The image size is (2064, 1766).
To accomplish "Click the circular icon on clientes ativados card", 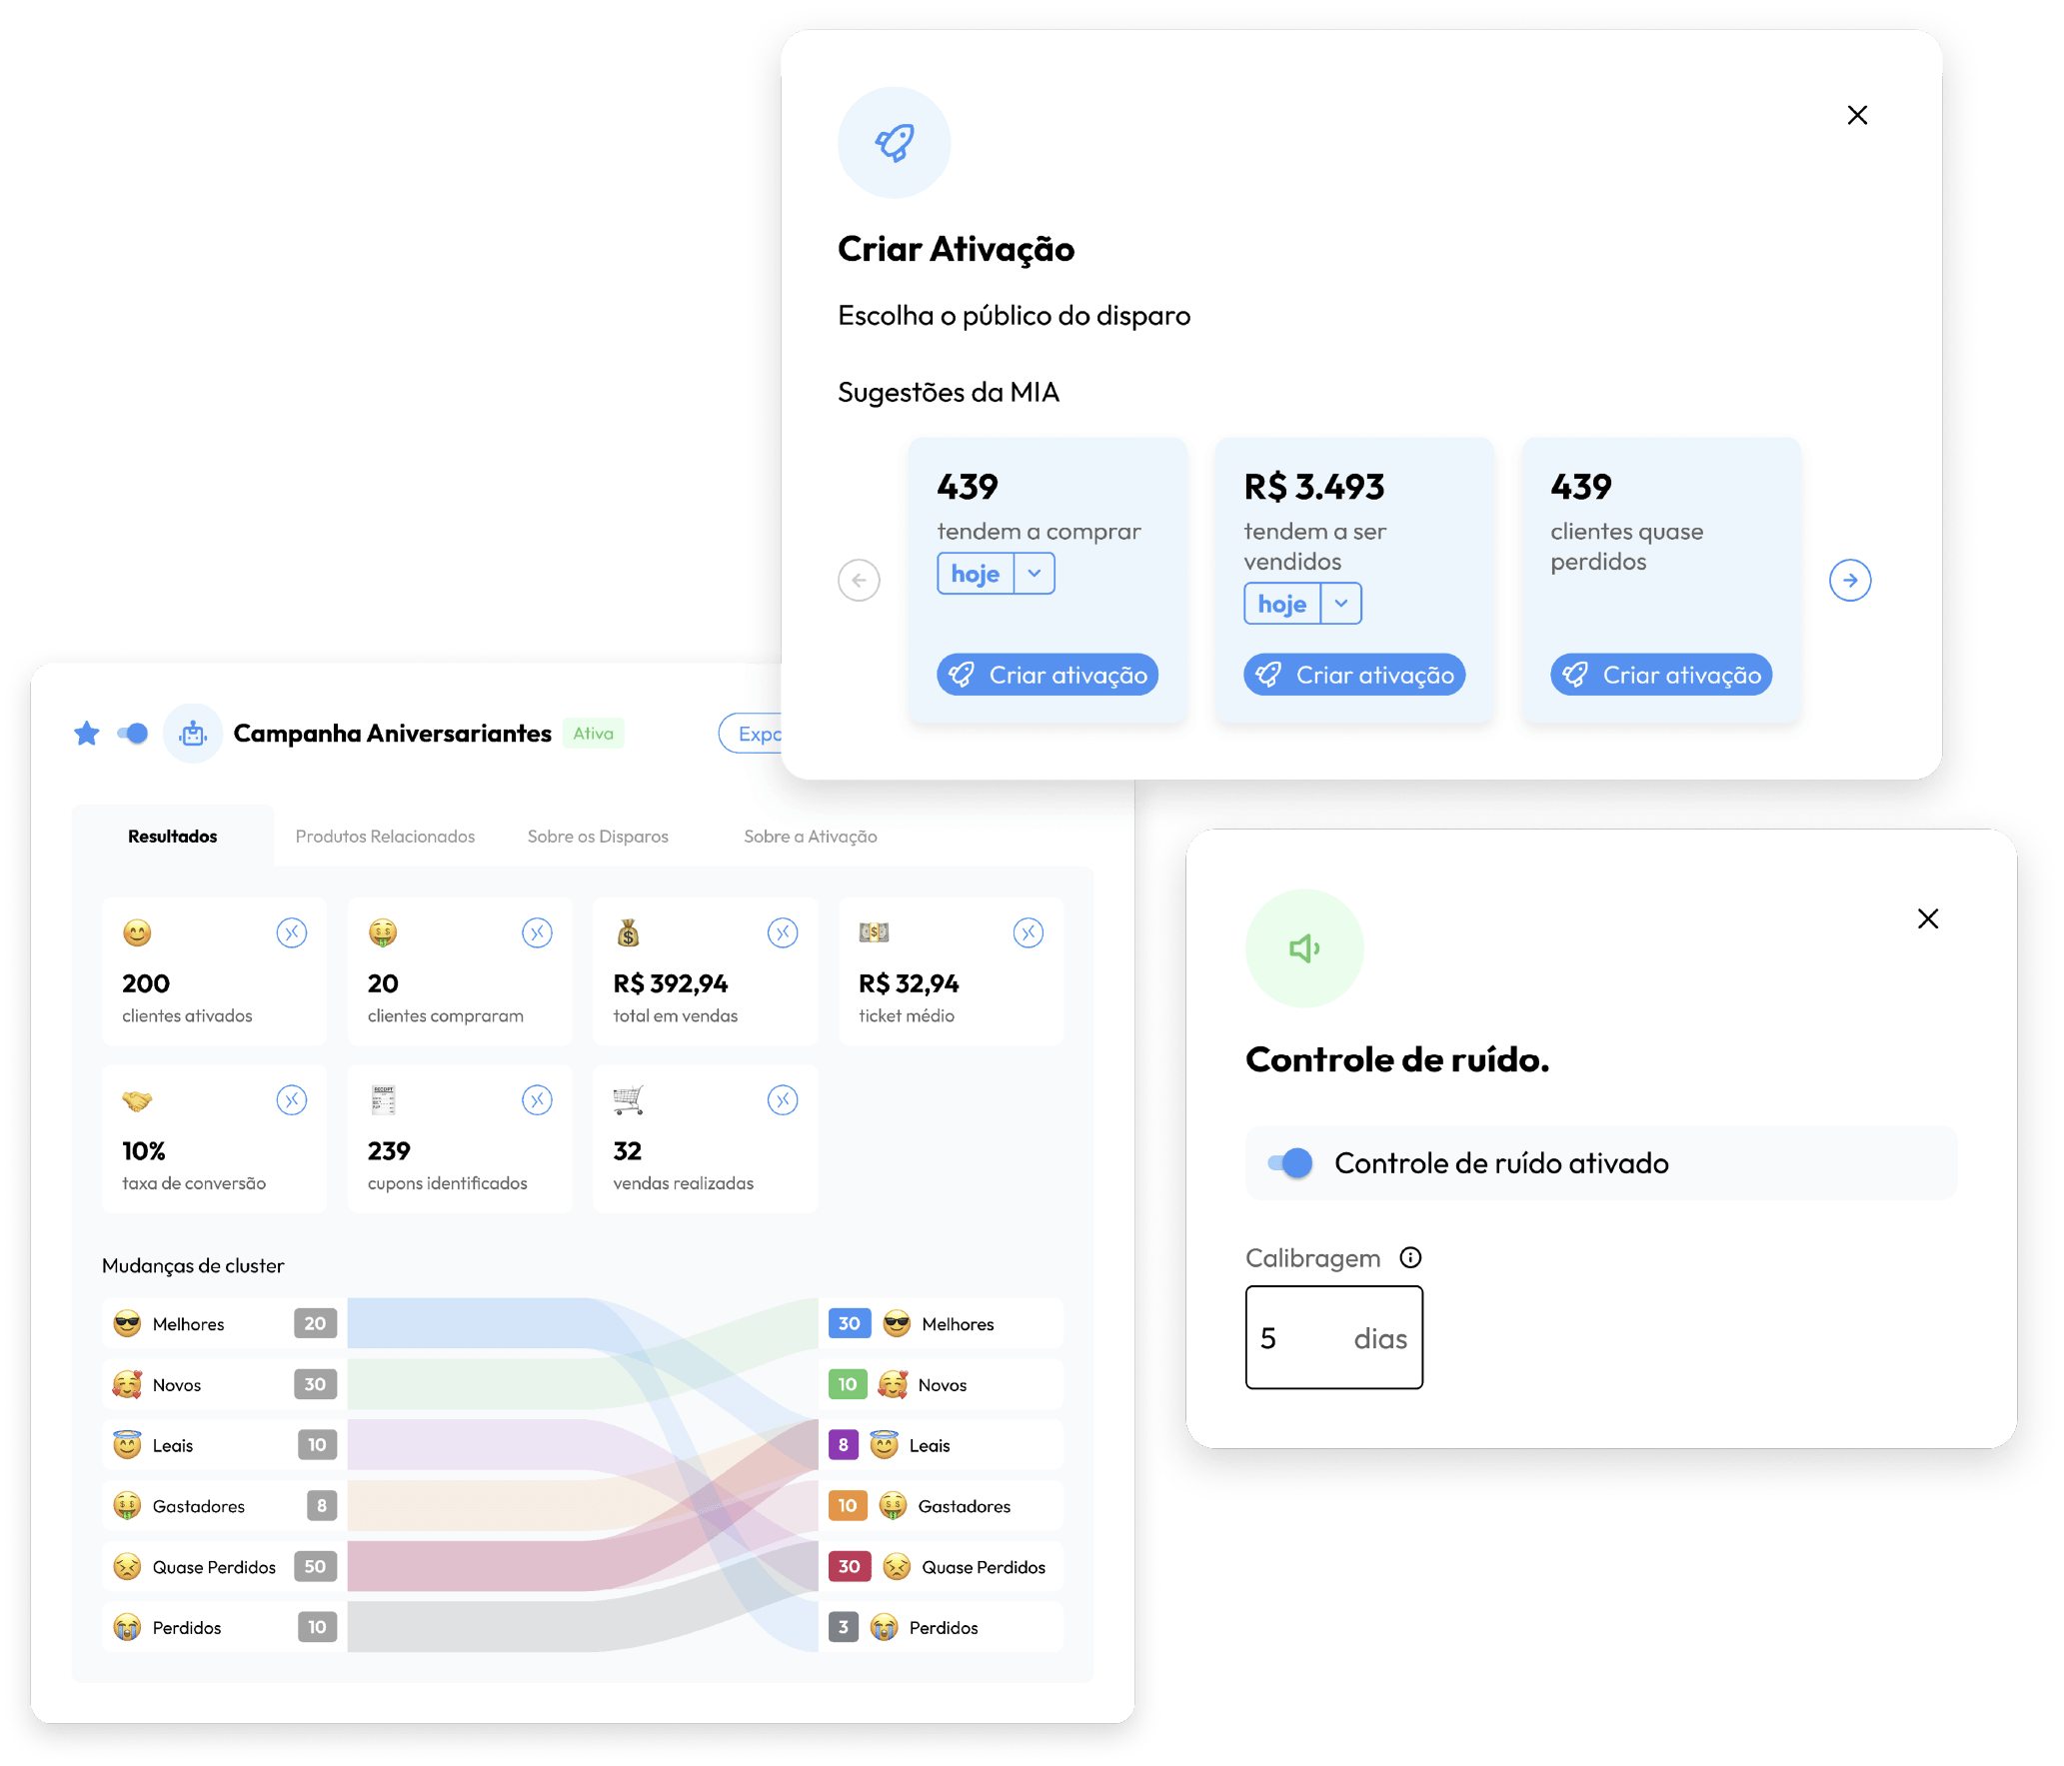I will click(x=291, y=932).
